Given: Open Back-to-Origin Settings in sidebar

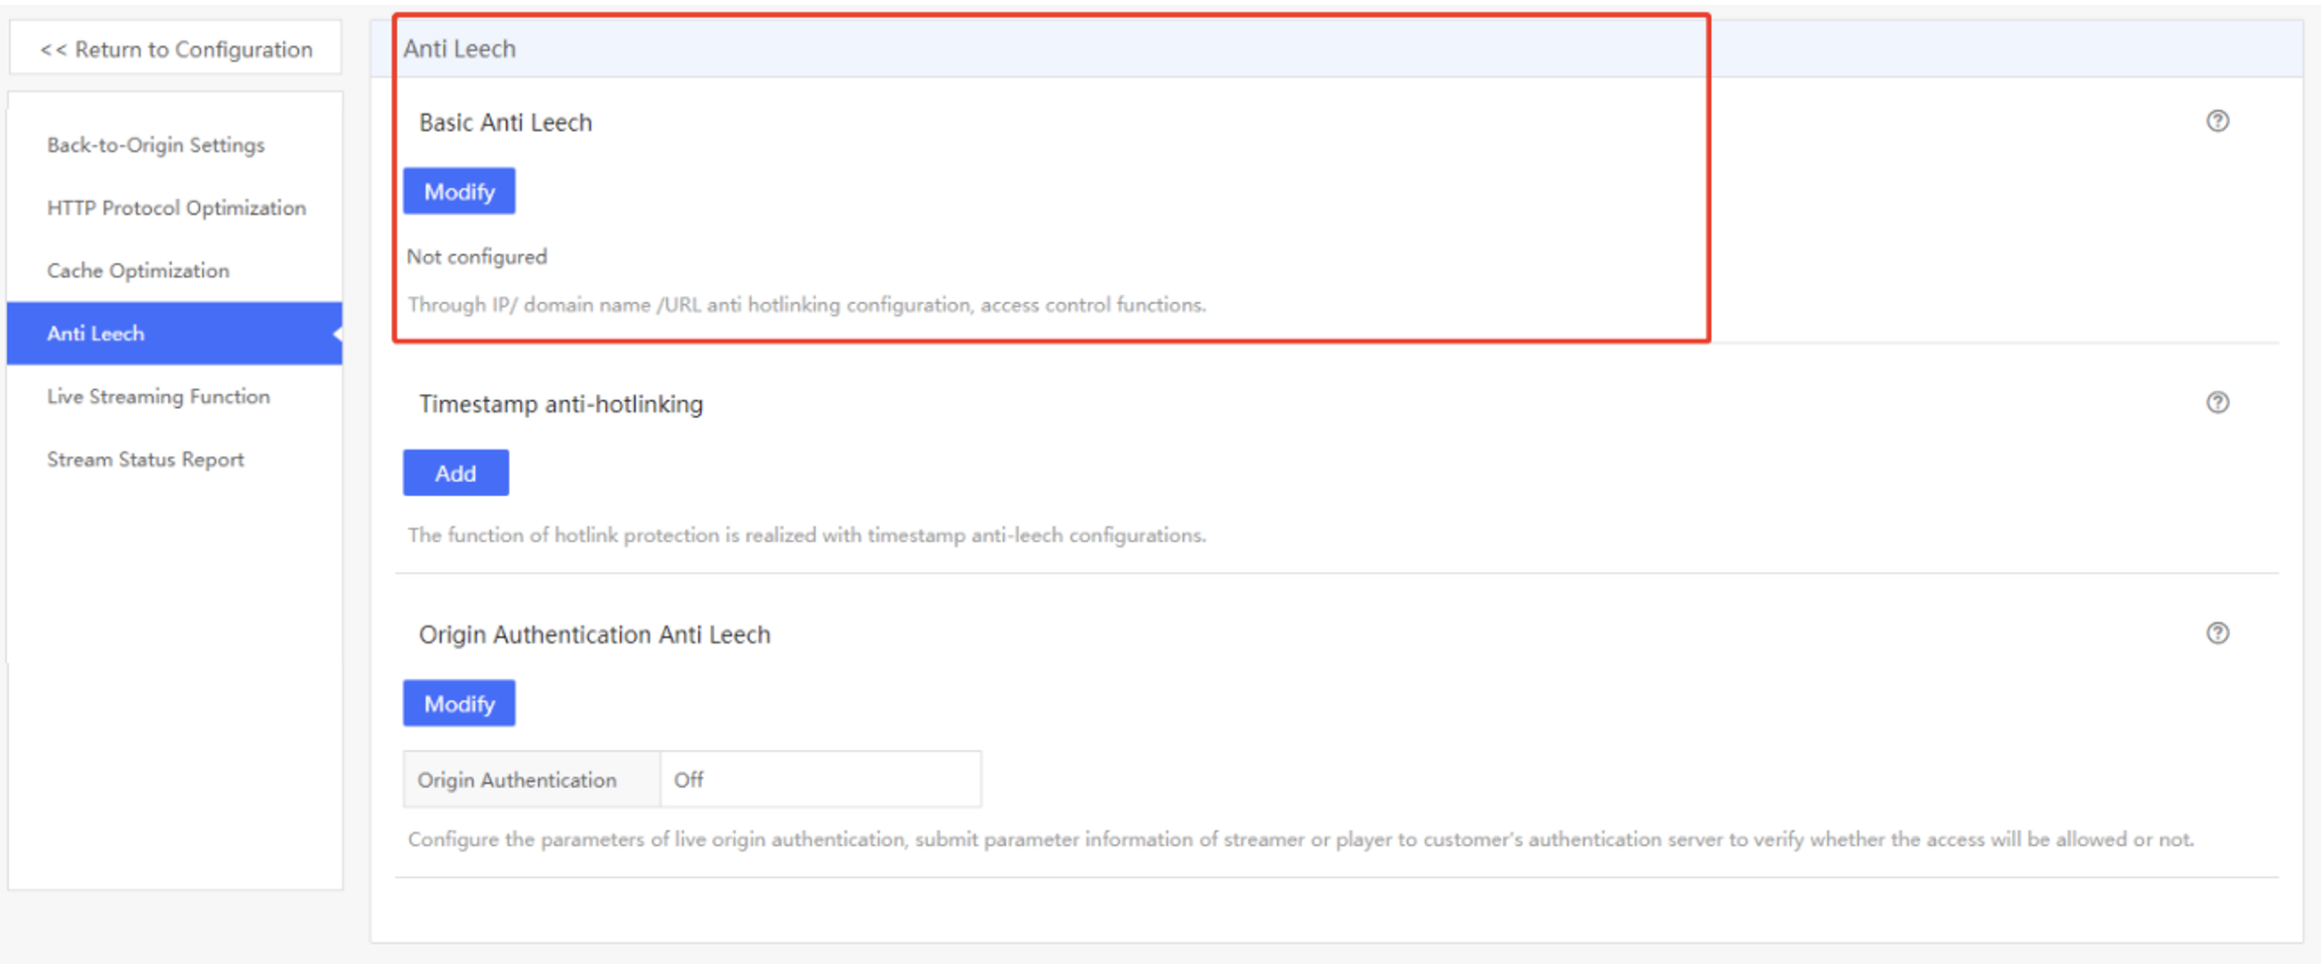Looking at the screenshot, I should [x=155, y=145].
